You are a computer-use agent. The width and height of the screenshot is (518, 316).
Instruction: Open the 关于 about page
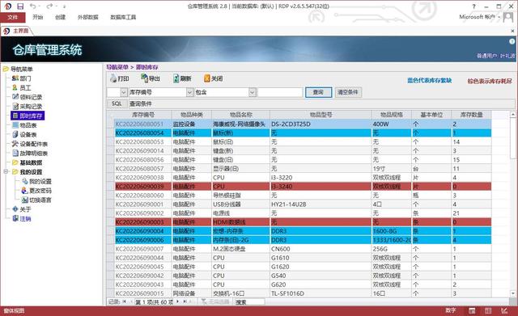pos(22,209)
